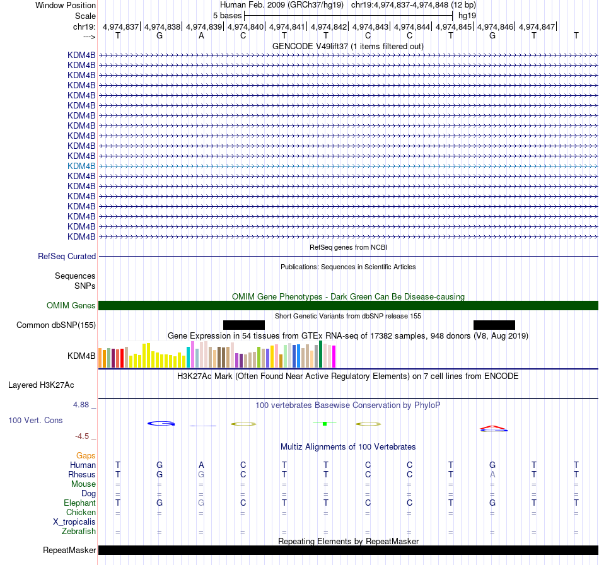Click the right black dbSNP variant block
The width and height of the screenshot is (599, 565).
(x=494, y=325)
